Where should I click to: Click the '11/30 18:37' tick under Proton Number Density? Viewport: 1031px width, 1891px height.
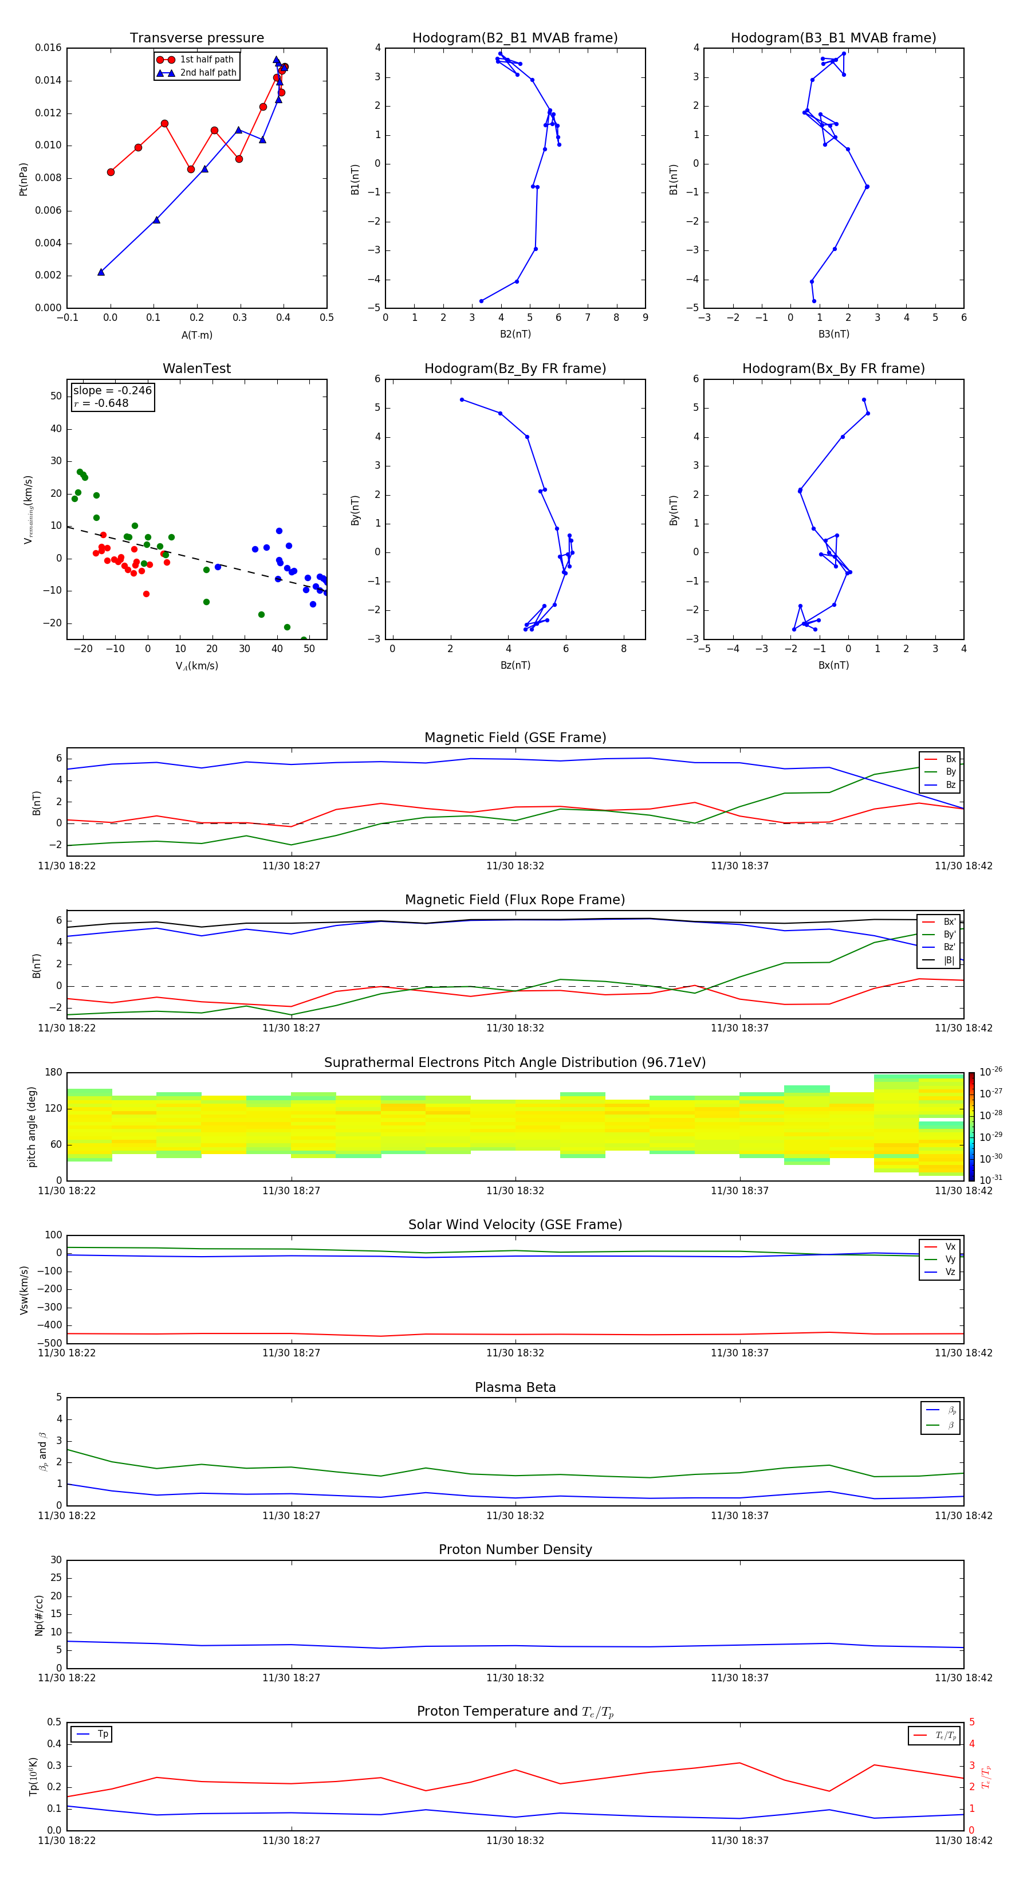739,1678
